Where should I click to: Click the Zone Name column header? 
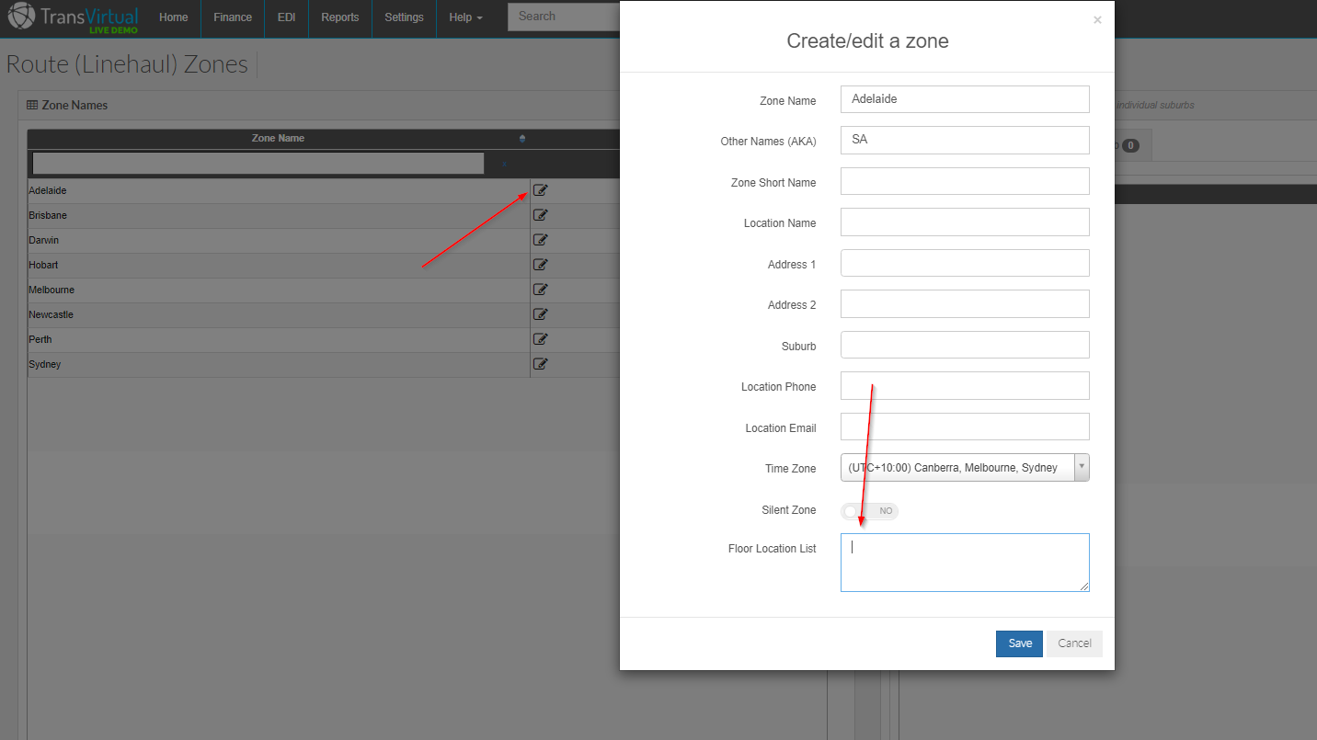click(279, 139)
